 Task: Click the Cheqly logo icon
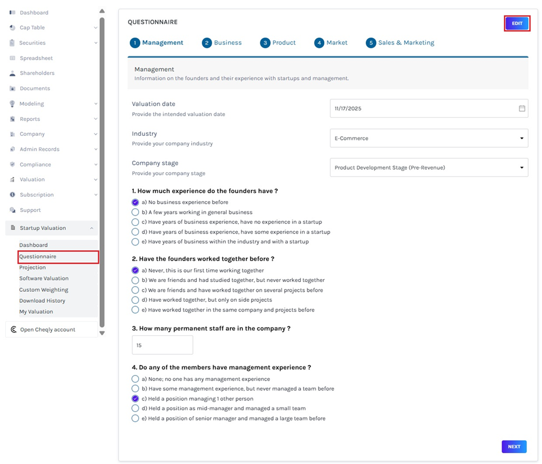coord(14,329)
